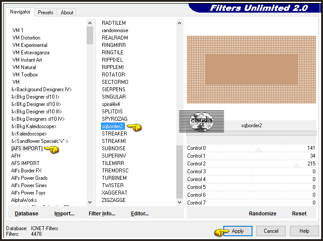Screen dimensions: 323x241
Task: Click the Control 6 slider row
Action: pyautogui.click(x=251, y=195)
